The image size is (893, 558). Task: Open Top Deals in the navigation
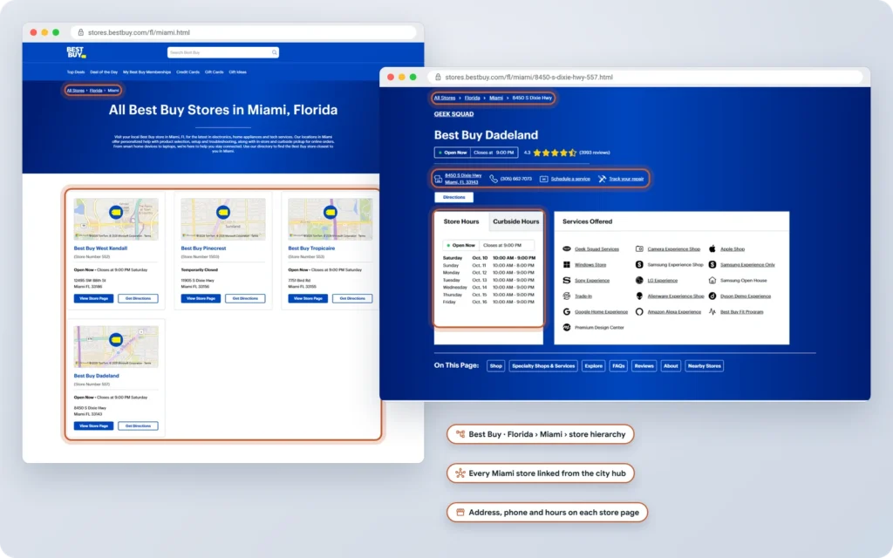click(x=76, y=72)
